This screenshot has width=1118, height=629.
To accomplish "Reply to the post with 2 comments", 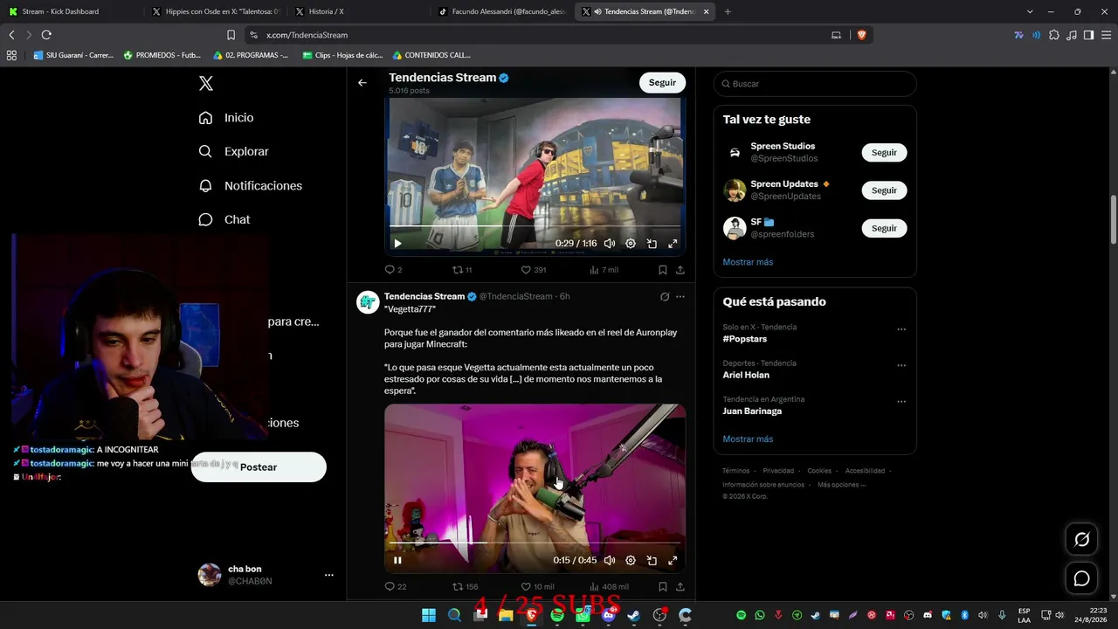I will coord(393,270).
